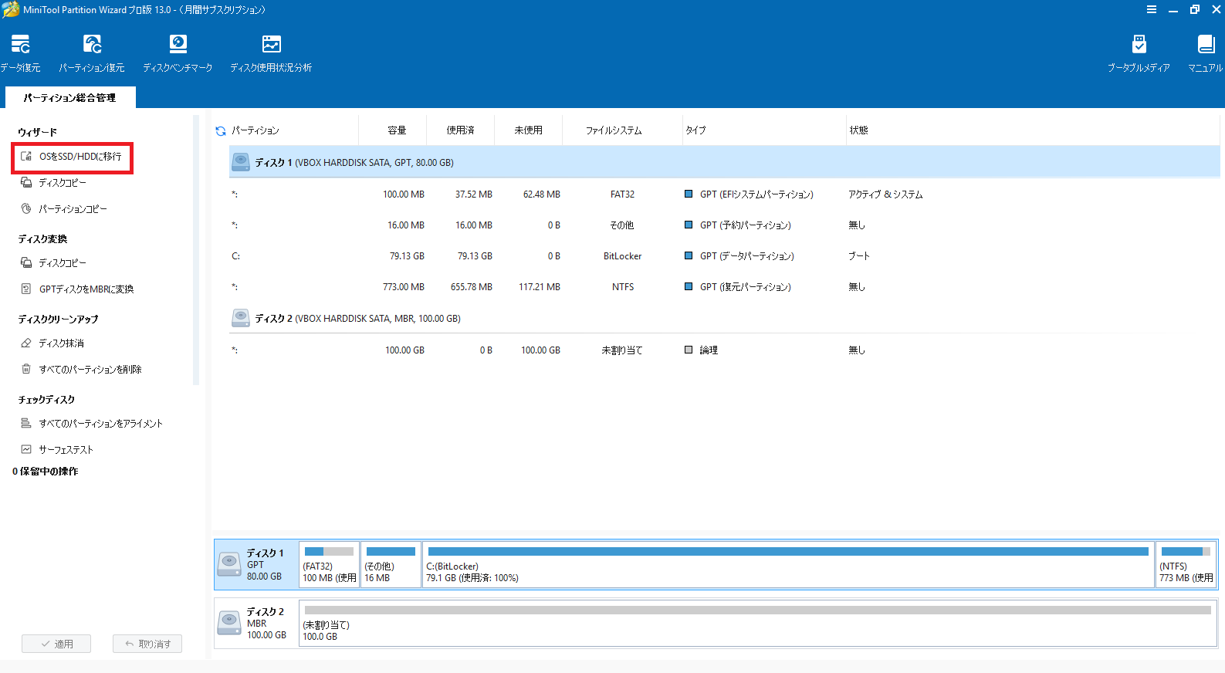The width and height of the screenshot is (1225, 673).
Task: Click the サーフェステスト chart icon
Action: tap(26, 449)
